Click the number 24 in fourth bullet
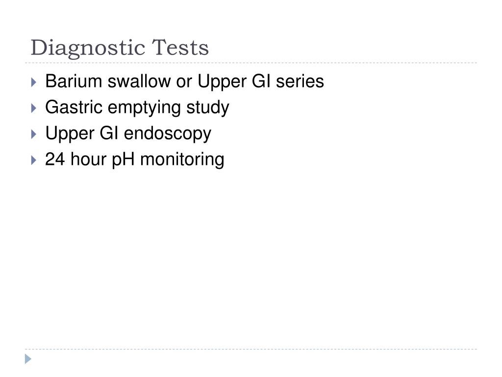 tap(55, 159)
